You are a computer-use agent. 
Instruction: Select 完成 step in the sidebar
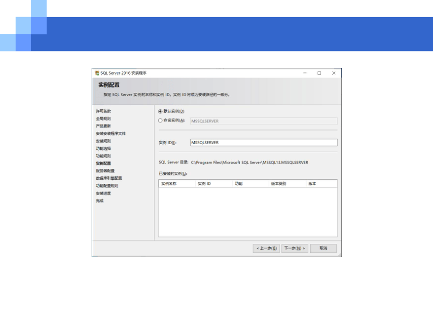tap(100, 201)
